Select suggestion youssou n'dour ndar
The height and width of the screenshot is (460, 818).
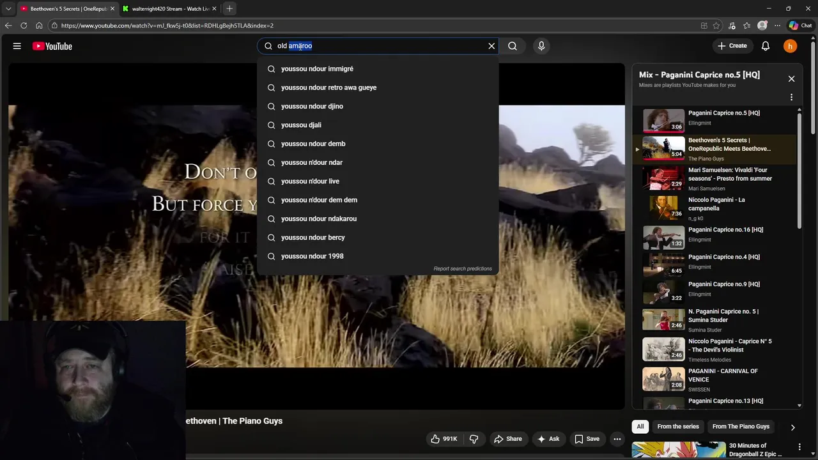point(378,162)
